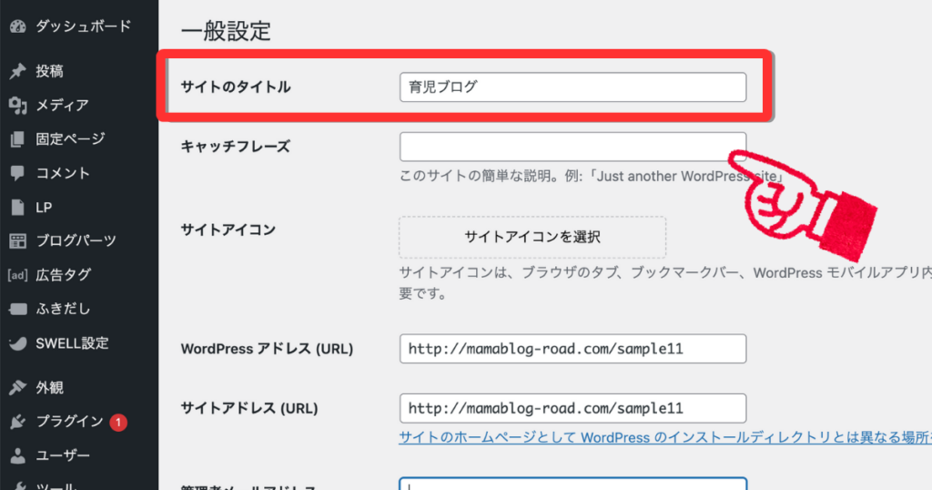Click the pushpin icon beside 投稿
The width and height of the screenshot is (932, 490).
coord(18,71)
